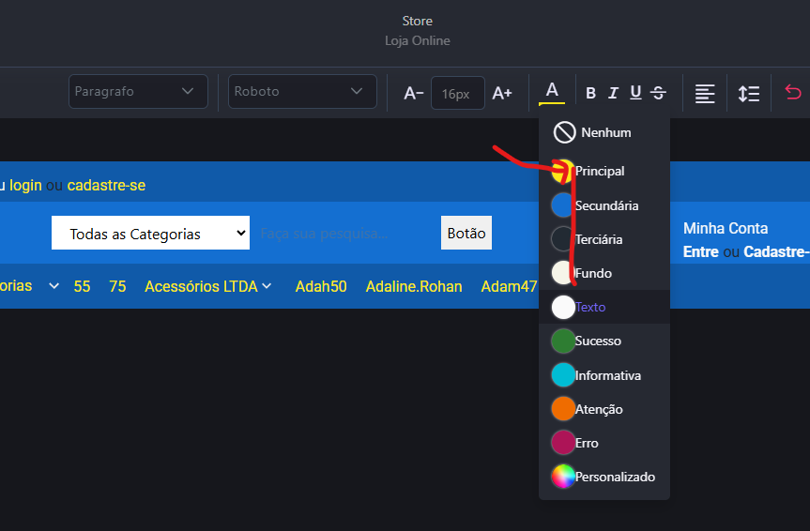Click the Botão search button

(466, 233)
